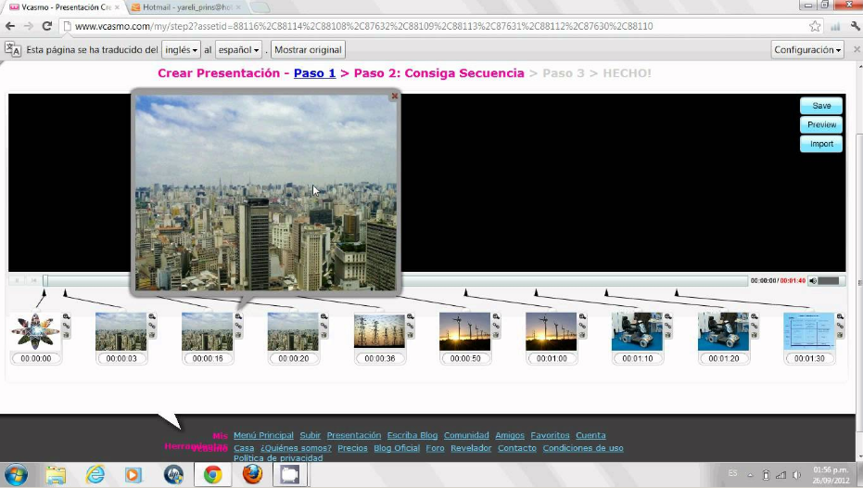The width and height of the screenshot is (863, 488).
Task: Click the zoom icon beside the first thumbnail
Action: click(66, 317)
